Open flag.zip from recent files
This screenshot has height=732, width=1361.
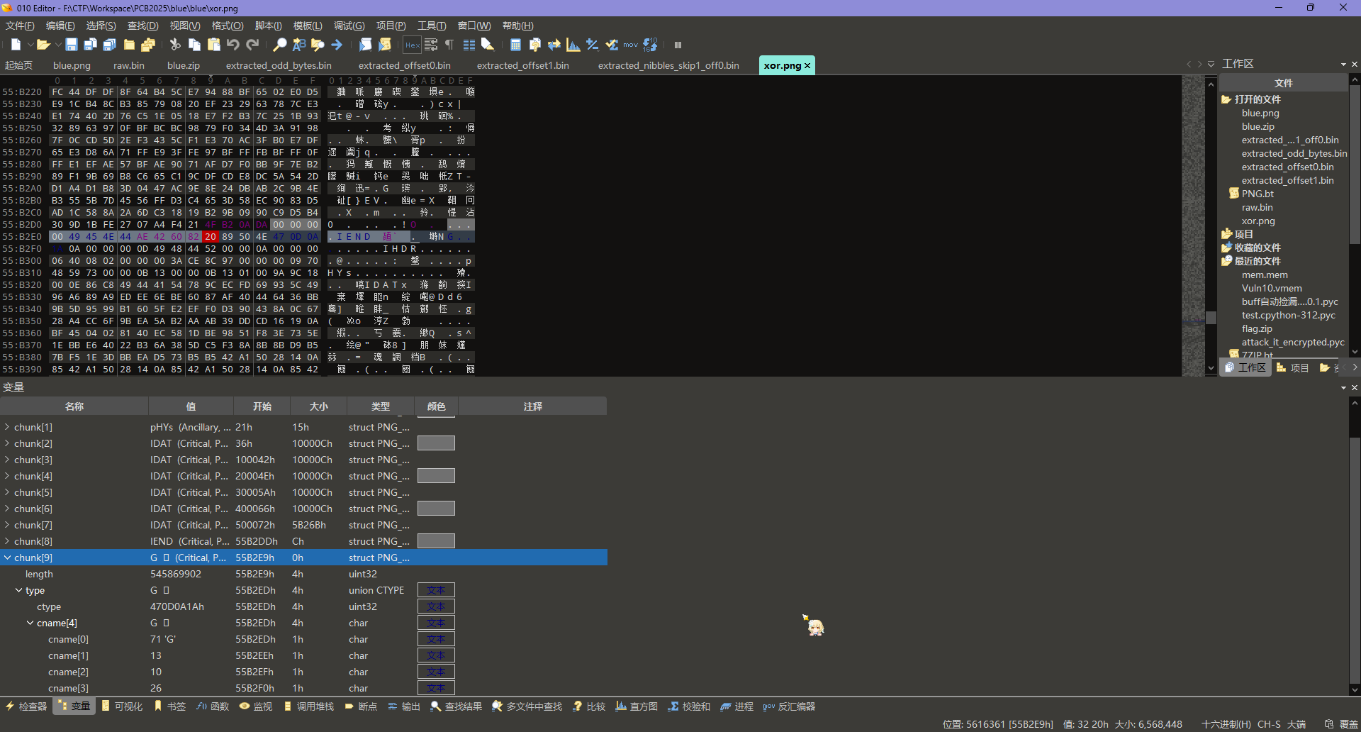[x=1257, y=328]
